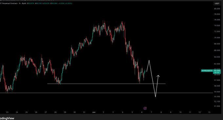Viewport: 223px width, 120px height.
Task: Click the 12 date label on time axis
Action: point(199,112)
